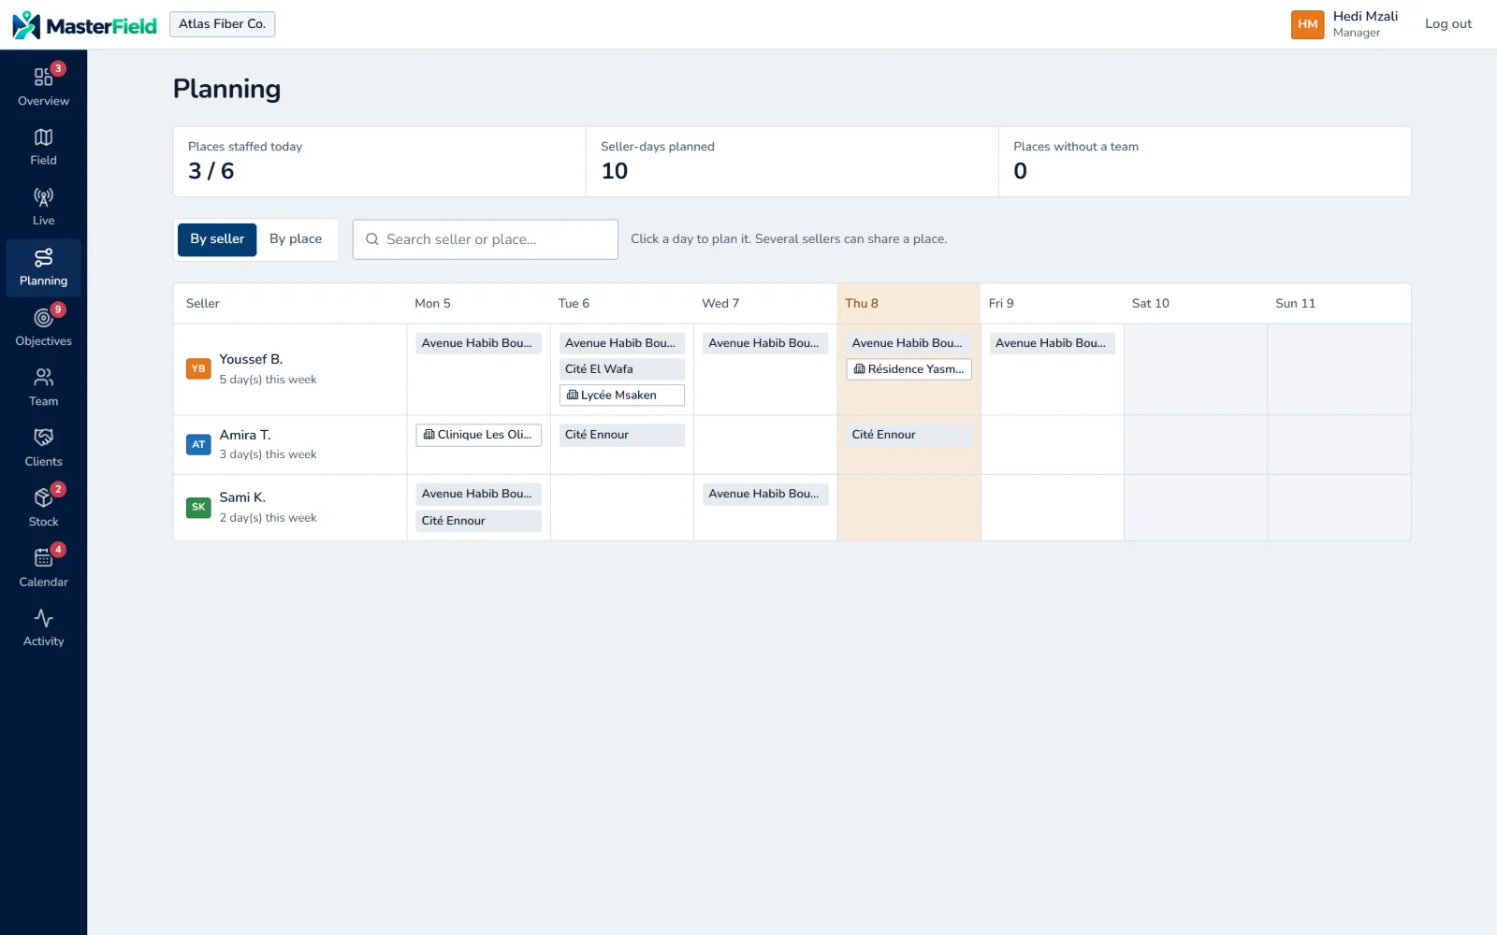Switch to By seller view
The height and width of the screenshot is (935, 1497).
(217, 239)
